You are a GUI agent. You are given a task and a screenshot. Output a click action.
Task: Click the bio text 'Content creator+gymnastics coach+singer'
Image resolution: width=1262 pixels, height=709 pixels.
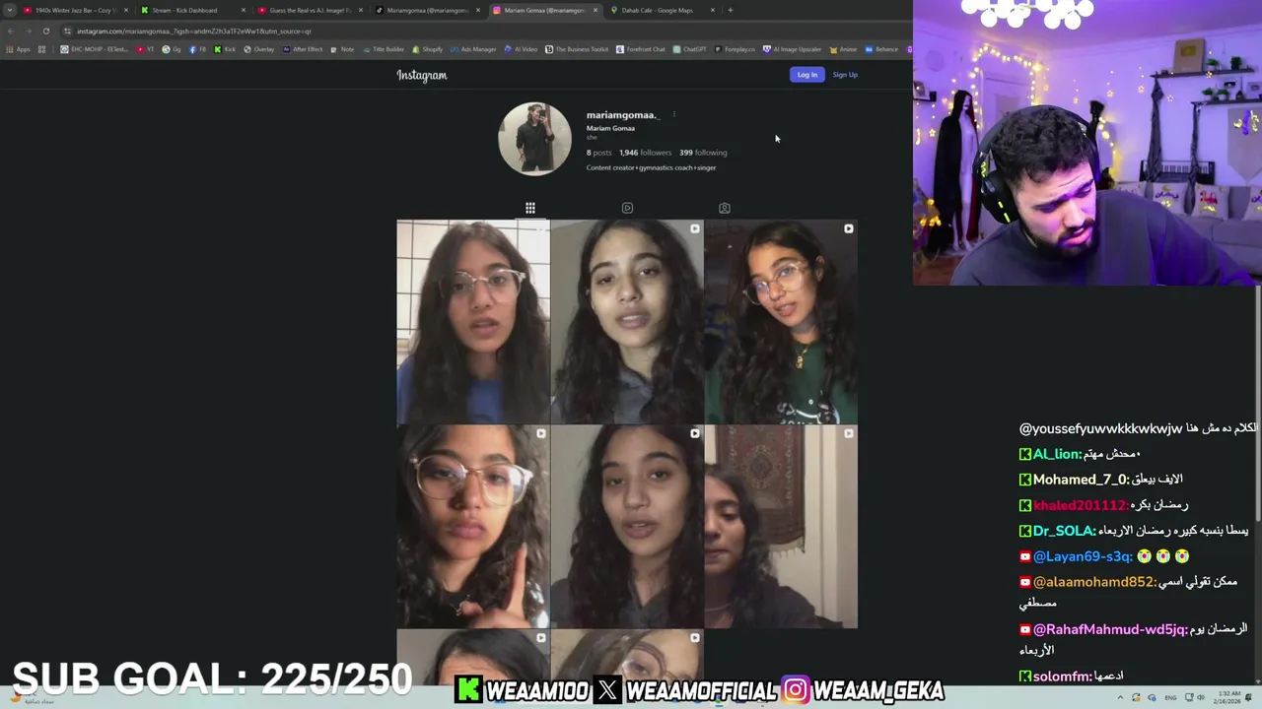(651, 167)
